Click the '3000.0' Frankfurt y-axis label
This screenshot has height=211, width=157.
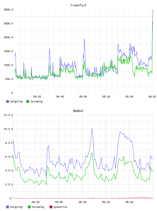point(8,10)
